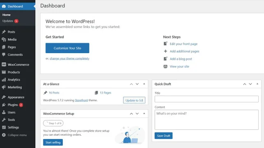Click the Users person icon
The height and width of the screenshot is (148, 264).
point(4,112)
